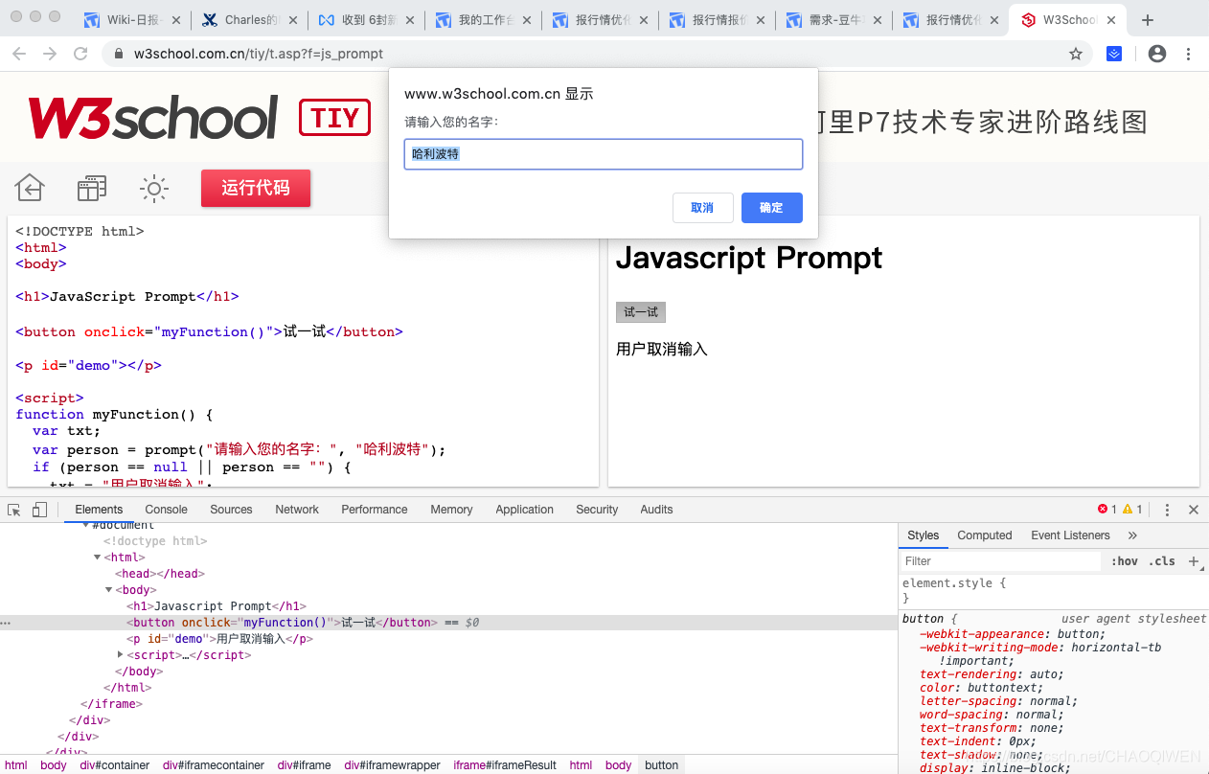Click the browser forward arrow
This screenshot has height=774, width=1209.
(x=50, y=55)
